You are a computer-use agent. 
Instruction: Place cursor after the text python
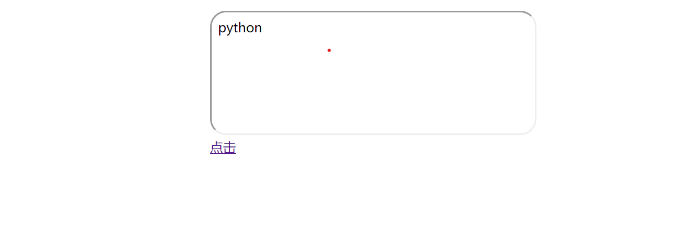(x=263, y=28)
